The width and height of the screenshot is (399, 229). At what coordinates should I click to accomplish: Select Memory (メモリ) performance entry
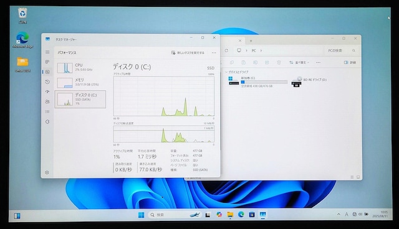pos(80,83)
